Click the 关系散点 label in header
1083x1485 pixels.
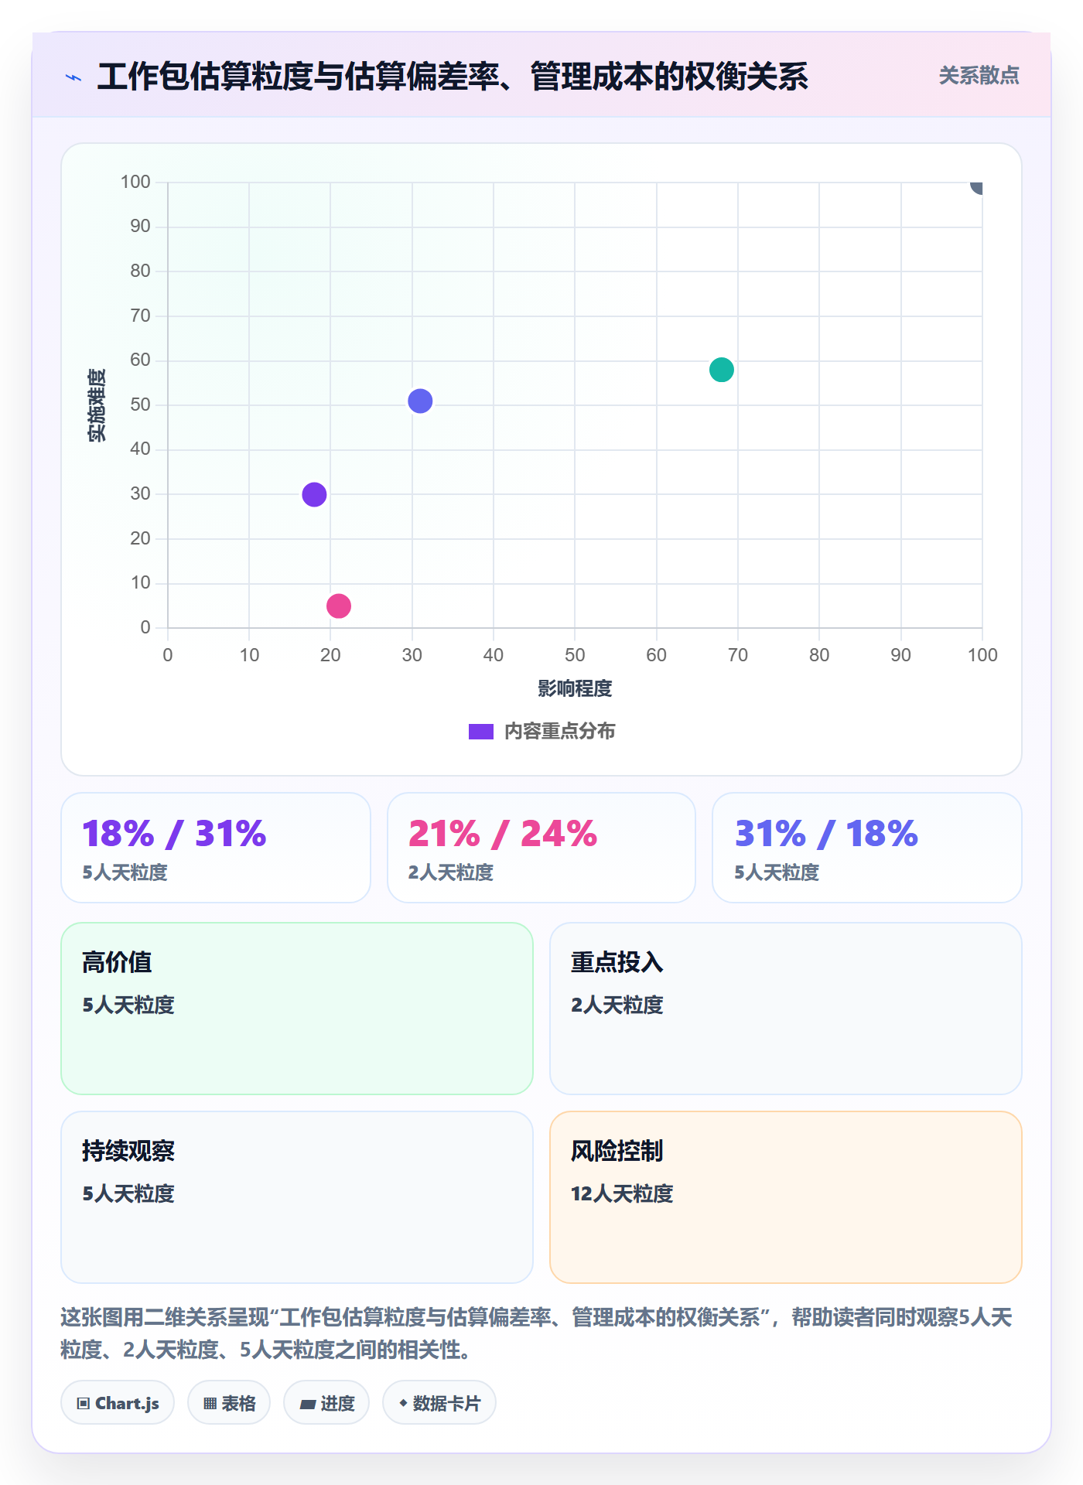[979, 76]
